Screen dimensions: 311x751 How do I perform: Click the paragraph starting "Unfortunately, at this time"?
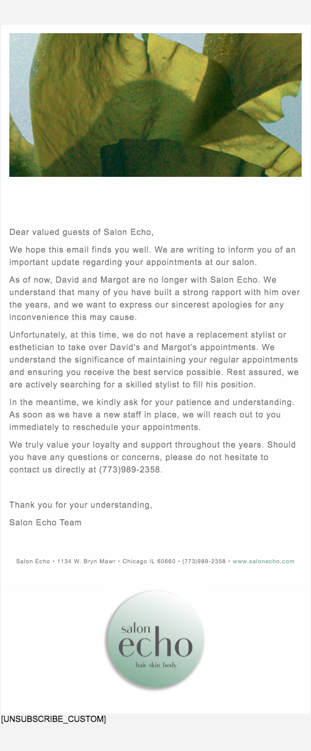coord(154,360)
